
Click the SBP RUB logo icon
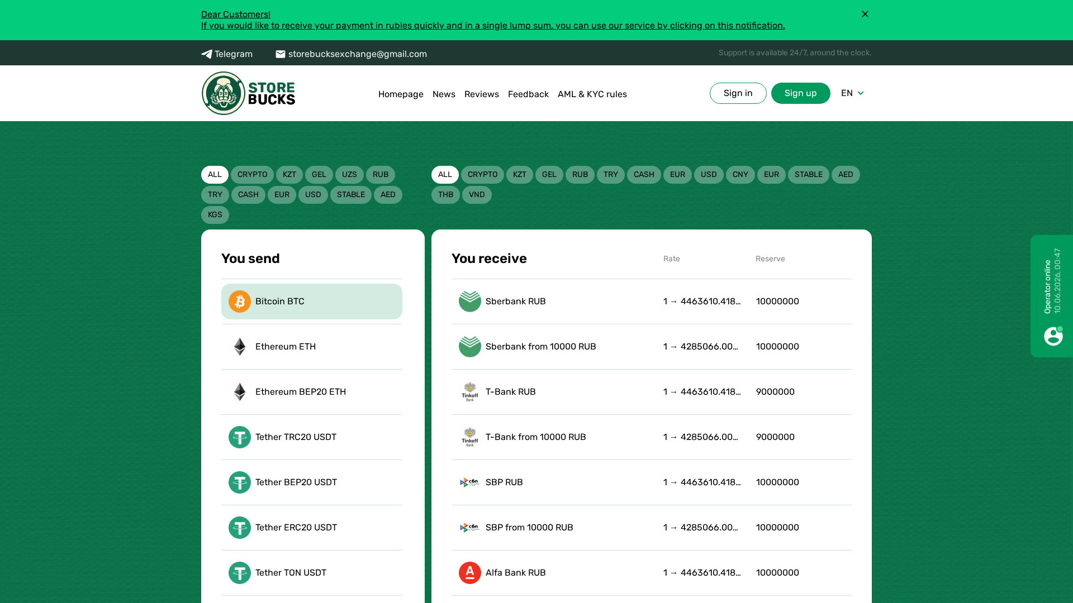(x=469, y=482)
